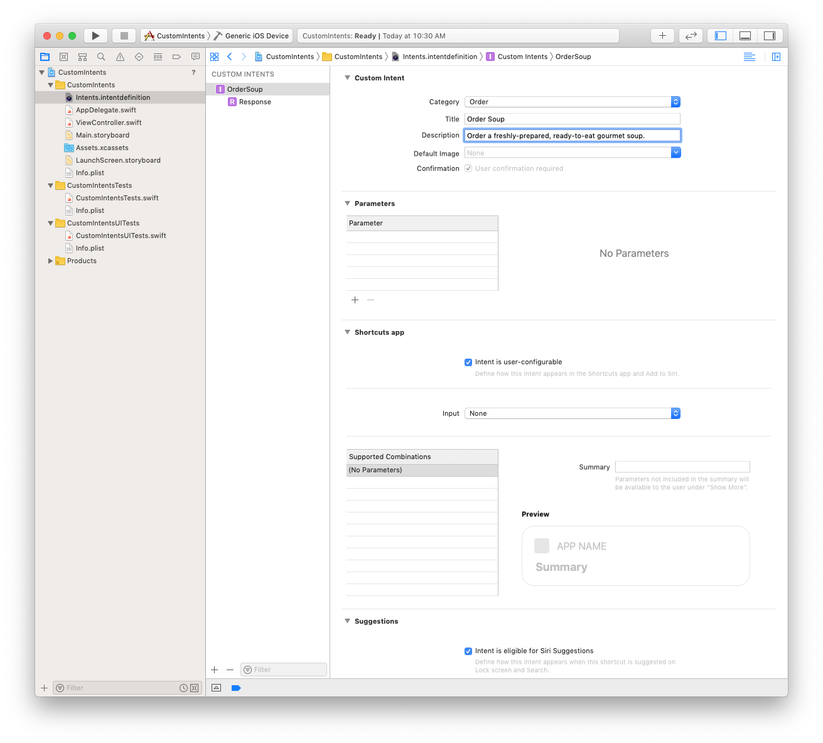Screen dimensions: 823x743
Task: Open Code Review with arrows toolbar icon
Action: pos(691,35)
